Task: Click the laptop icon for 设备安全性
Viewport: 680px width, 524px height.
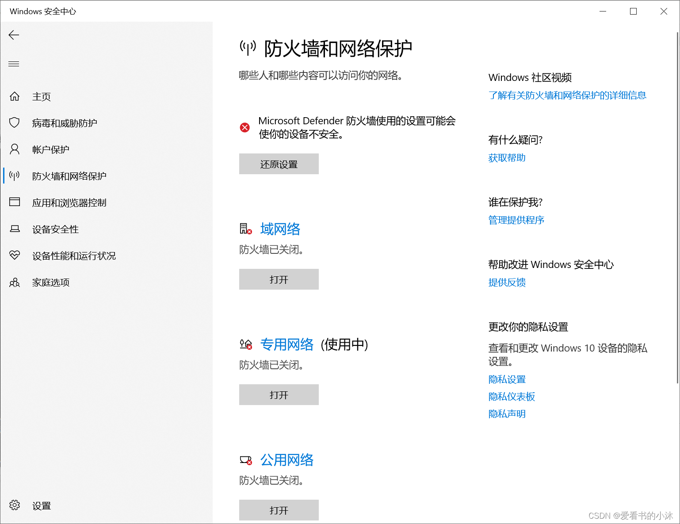Action: [x=15, y=229]
